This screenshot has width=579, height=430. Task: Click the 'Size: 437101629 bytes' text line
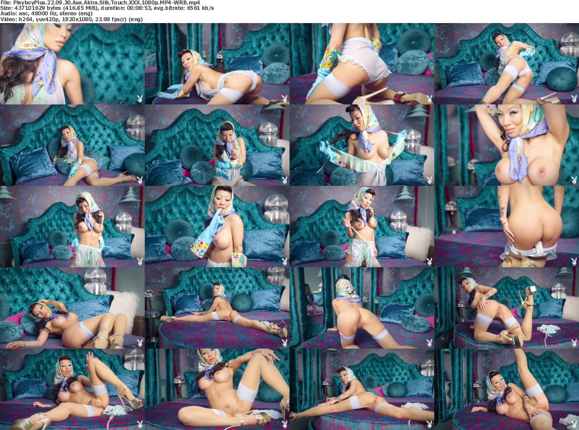pos(107,8)
